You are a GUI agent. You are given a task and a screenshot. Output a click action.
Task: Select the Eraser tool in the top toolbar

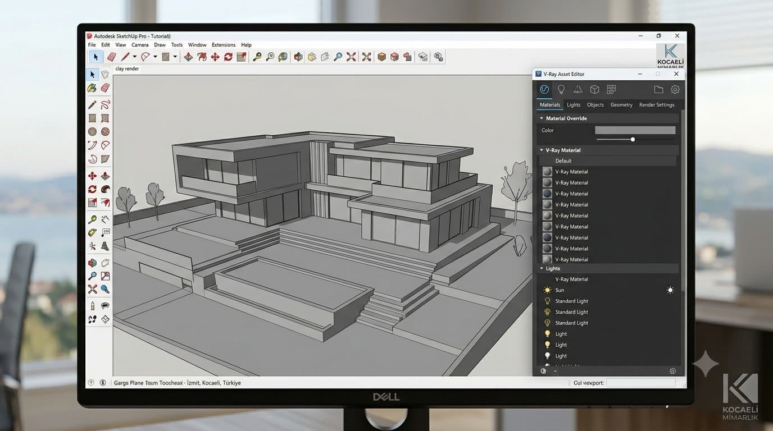pyautogui.click(x=111, y=57)
